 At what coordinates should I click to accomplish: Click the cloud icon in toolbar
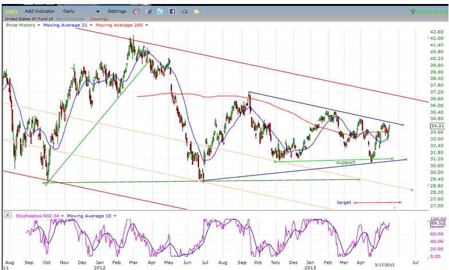[184, 11]
